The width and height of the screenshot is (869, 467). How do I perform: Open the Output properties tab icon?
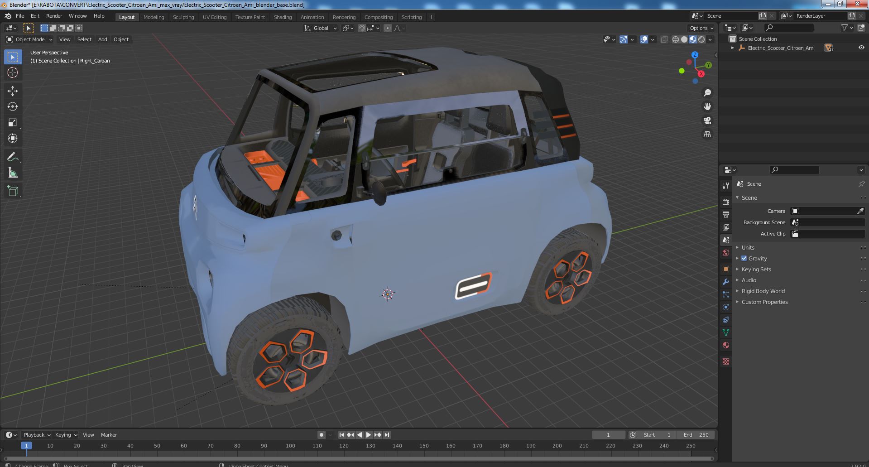726,214
